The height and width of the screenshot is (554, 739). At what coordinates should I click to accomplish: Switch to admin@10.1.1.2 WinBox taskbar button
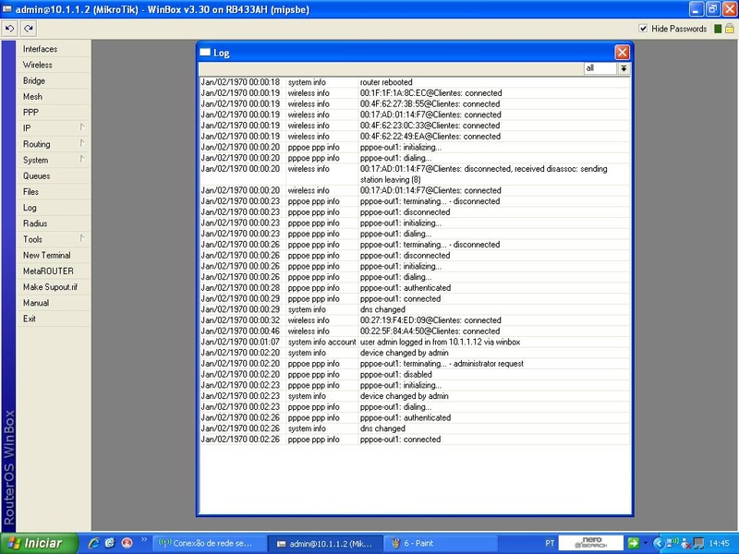point(325,544)
